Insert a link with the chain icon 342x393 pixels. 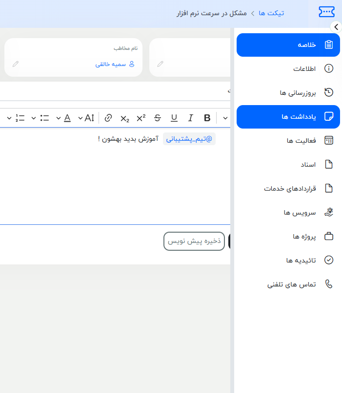pyautogui.click(x=108, y=118)
